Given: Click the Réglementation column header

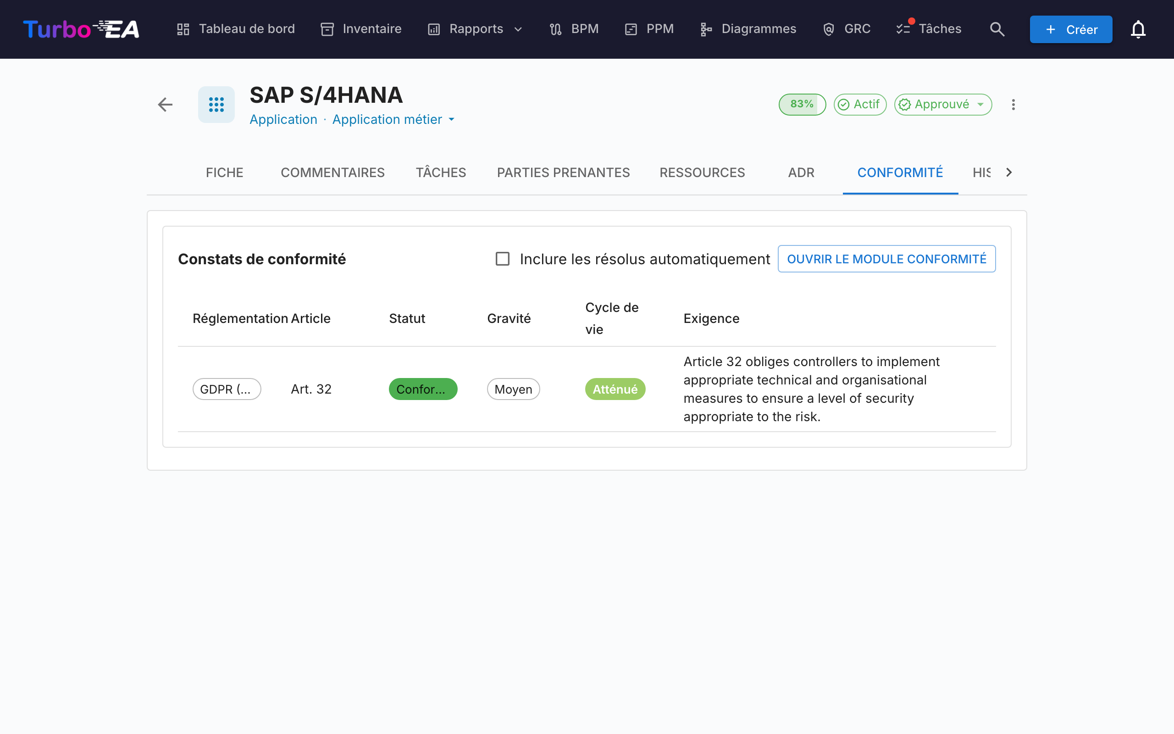Looking at the screenshot, I should click(241, 318).
